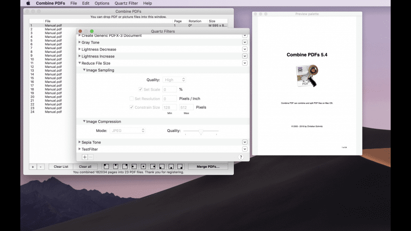The image size is (411, 231).
Task: Open the JPEG Mode dropdown
Action: coord(128,130)
